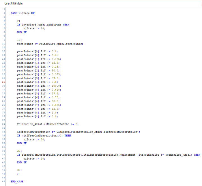This screenshot has height=186, width=202.
Task: Click the END_CASE keyword
Action: coord(17,181)
